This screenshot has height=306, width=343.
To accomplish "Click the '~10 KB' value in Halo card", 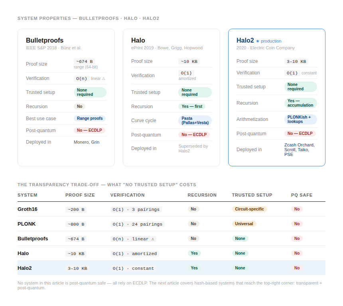I will pyautogui.click(x=189, y=62).
